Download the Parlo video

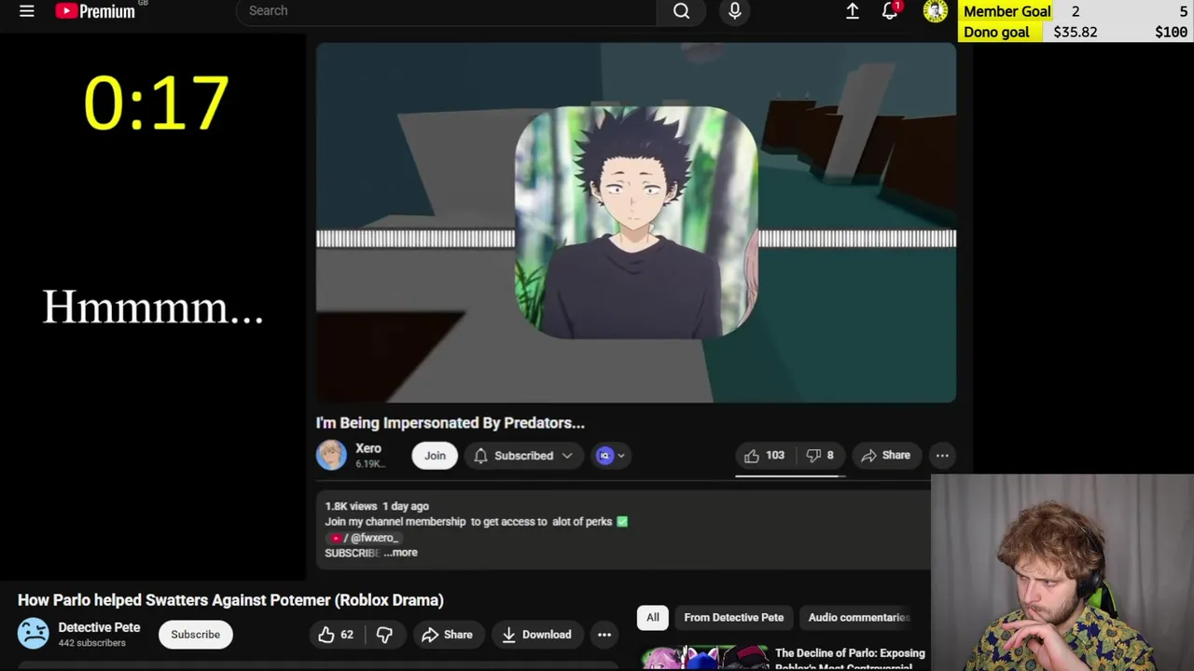click(536, 635)
